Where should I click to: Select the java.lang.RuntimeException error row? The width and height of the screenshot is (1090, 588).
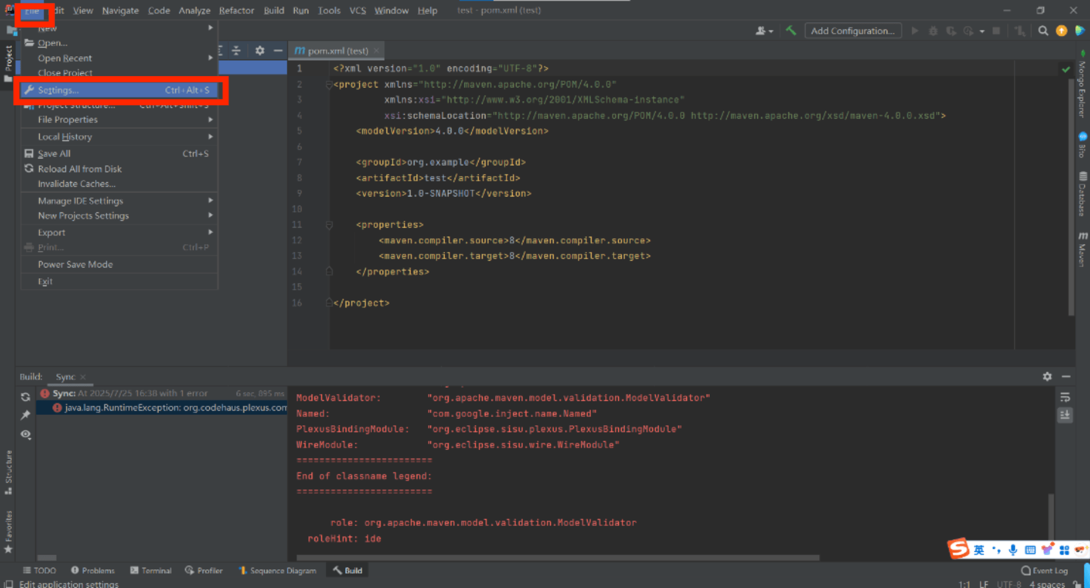pos(162,408)
